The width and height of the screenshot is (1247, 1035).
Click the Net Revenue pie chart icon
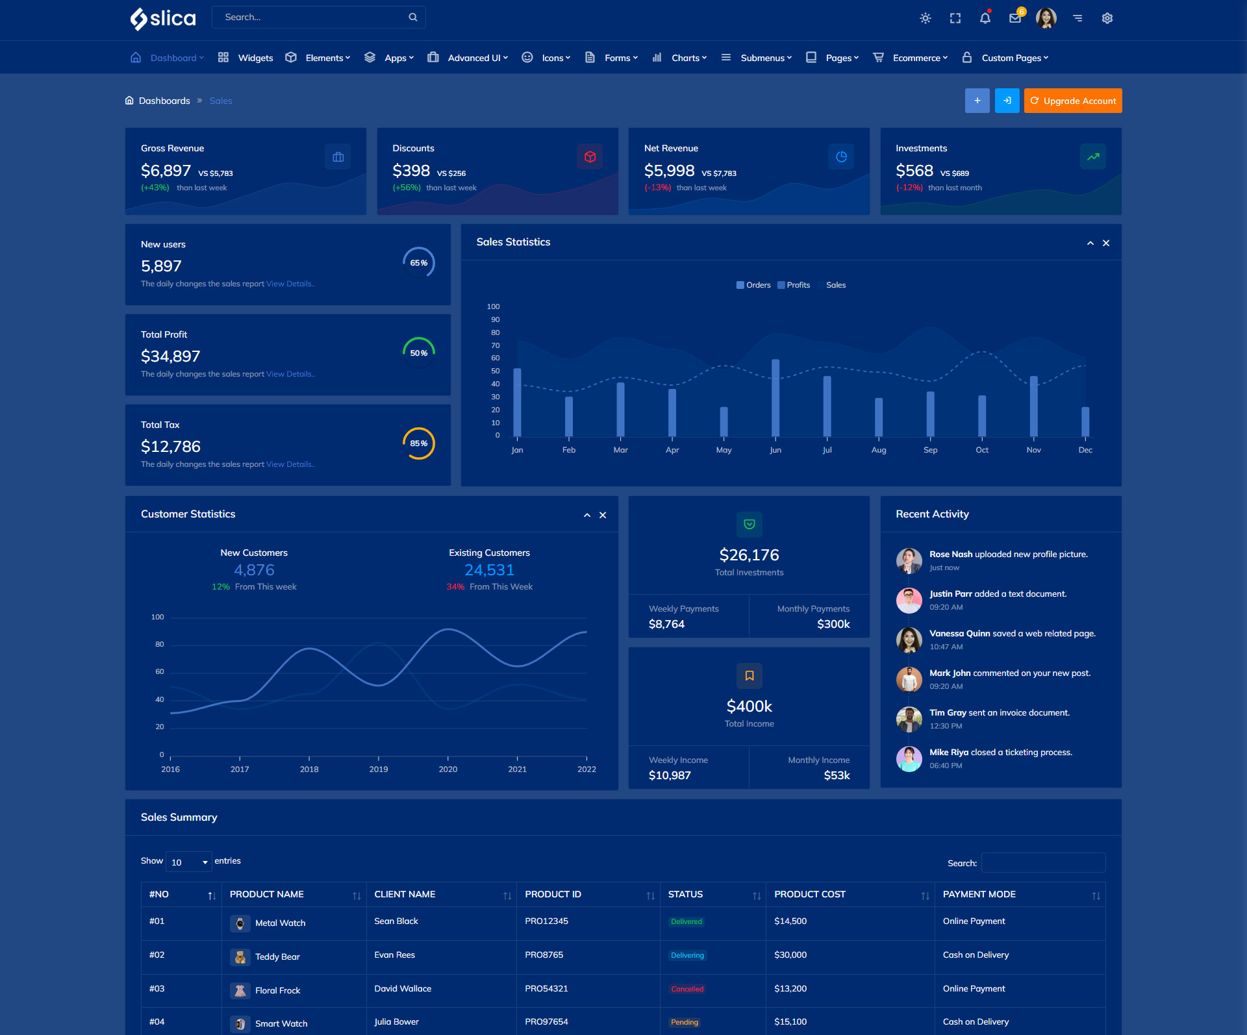point(841,157)
